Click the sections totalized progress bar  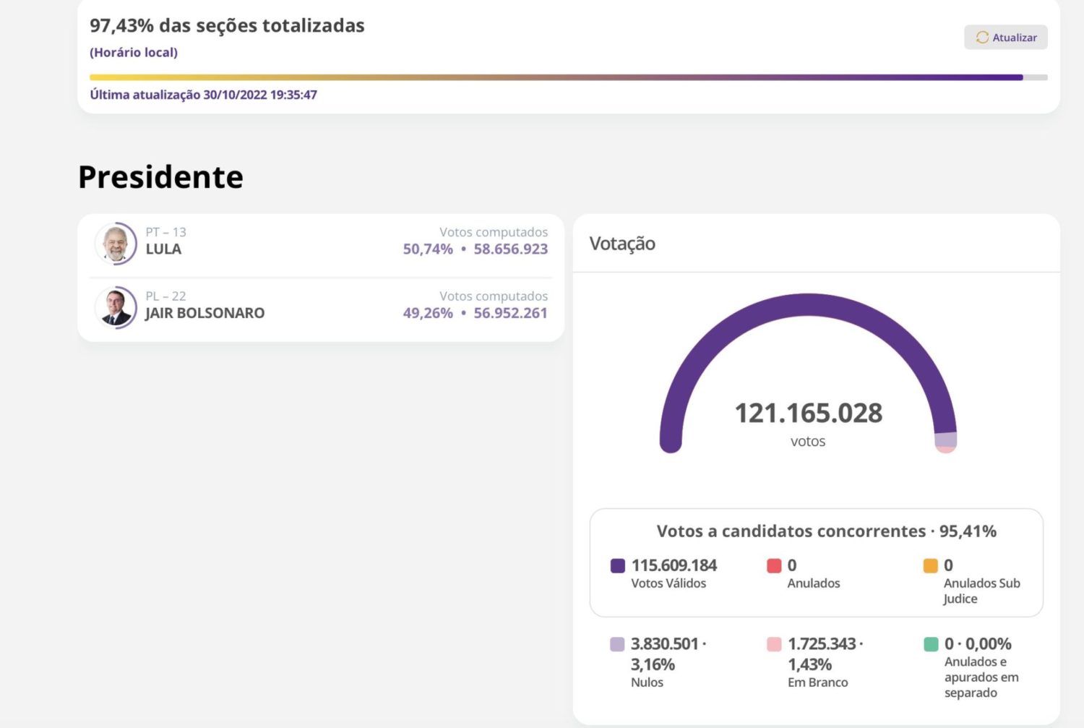pyautogui.click(x=556, y=77)
